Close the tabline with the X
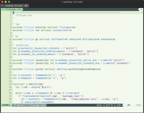Image resolution: width=144 pixels, height=113 pixels. coord(141,9)
